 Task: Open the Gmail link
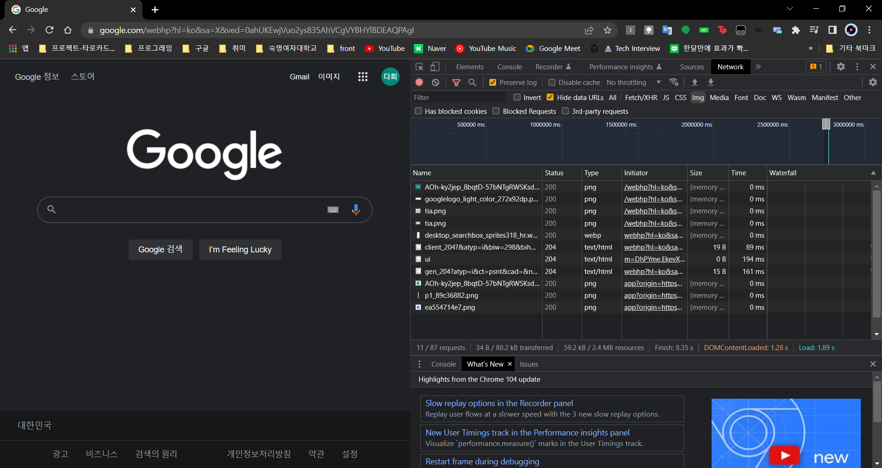click(300, 77)
